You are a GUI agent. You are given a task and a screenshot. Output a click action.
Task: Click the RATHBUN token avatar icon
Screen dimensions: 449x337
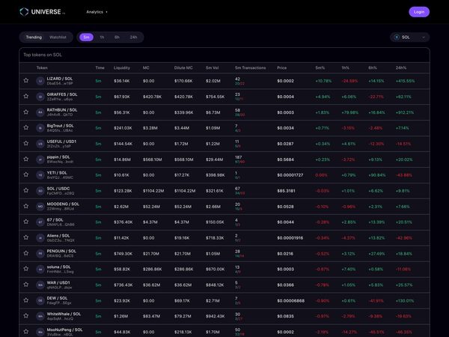pyautogui.click(x=40, y=112)
